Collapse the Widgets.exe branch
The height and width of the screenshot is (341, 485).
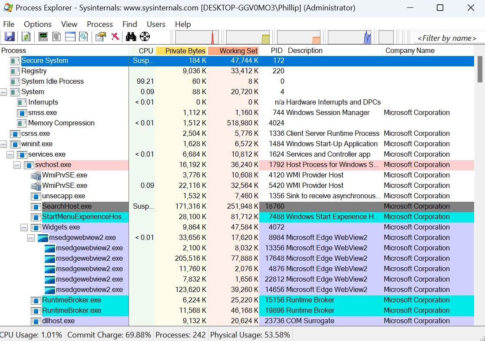click(x=24, y=227)
